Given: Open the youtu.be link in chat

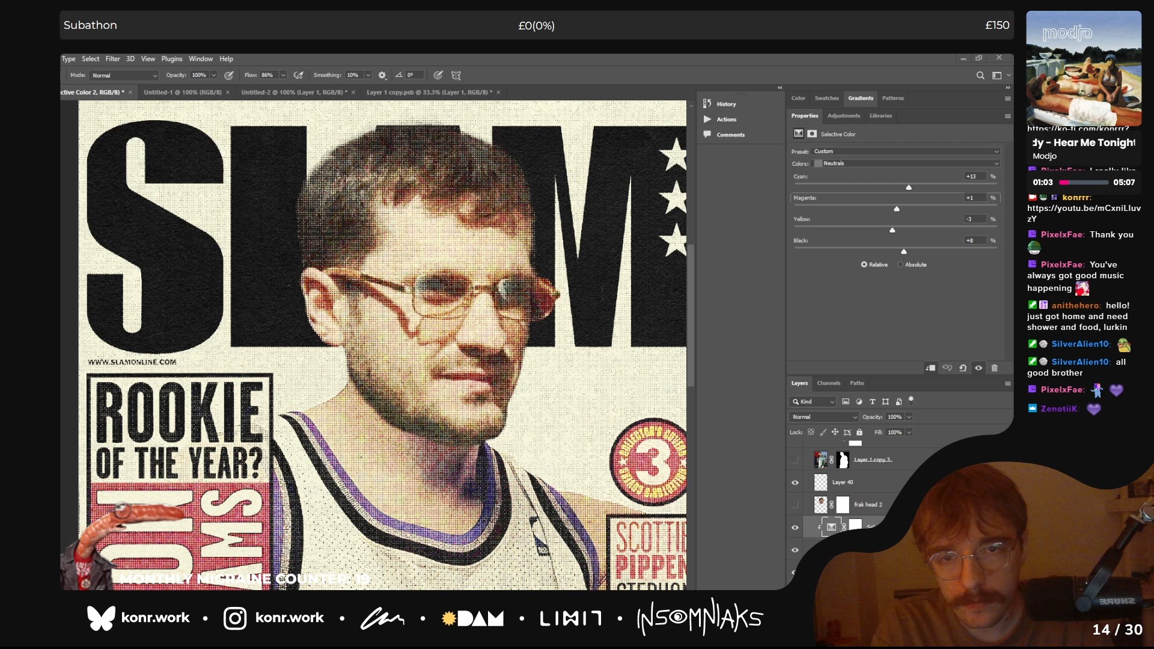Looking at the screenshot, I should [1084, 213].
